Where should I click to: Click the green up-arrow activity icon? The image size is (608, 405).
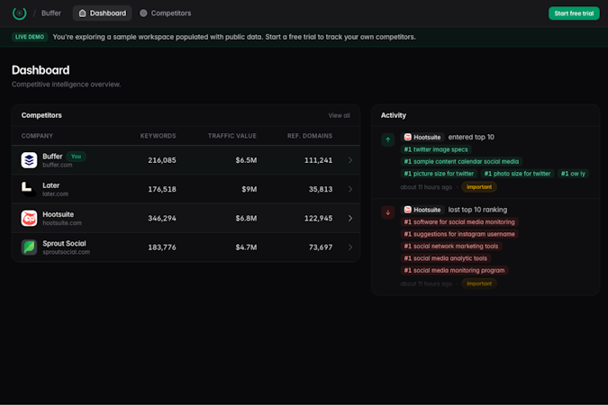point(387,139)
